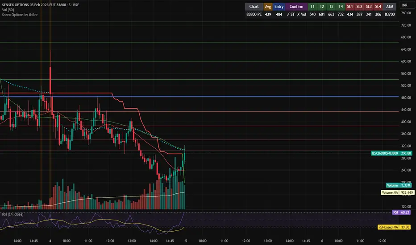
Task: Click the 760.00 price axis label
Action: [x=406, y=13]
